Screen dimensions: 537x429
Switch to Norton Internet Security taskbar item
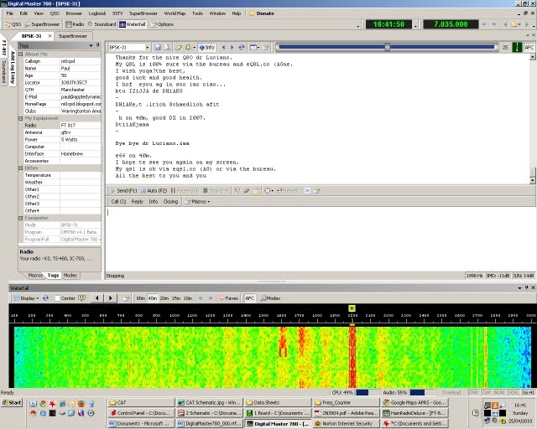pyautogui.click(x=346, y=423)
